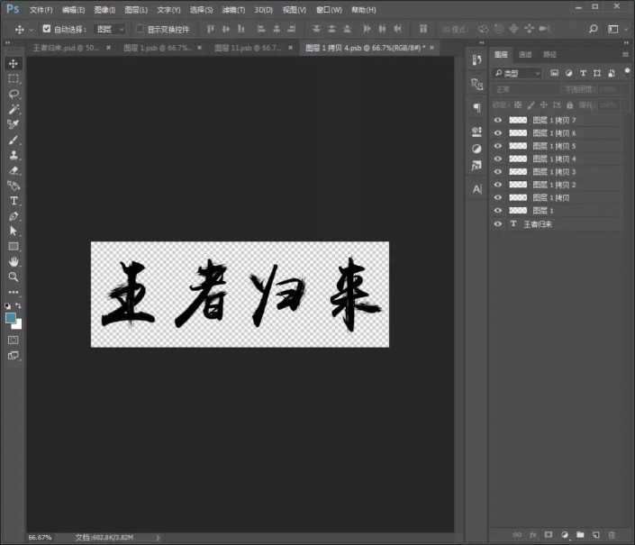This screenshot has height=545, width=635.
Task: Choose the Eraser tool
Action: click(x=14, y=170)
